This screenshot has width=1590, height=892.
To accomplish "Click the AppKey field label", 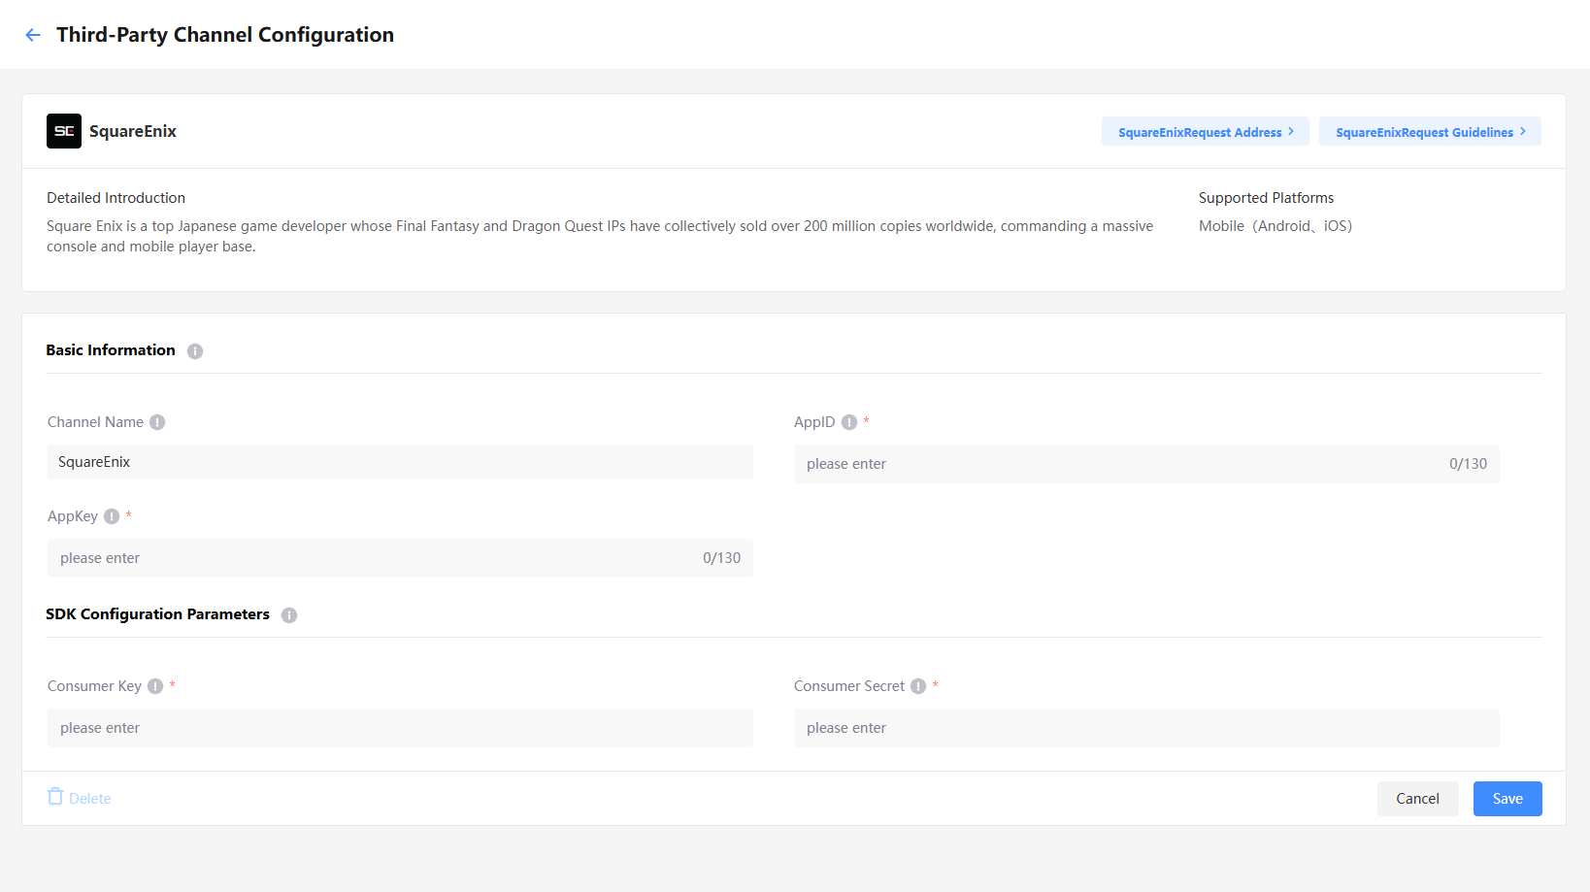I will coord(73,516).
